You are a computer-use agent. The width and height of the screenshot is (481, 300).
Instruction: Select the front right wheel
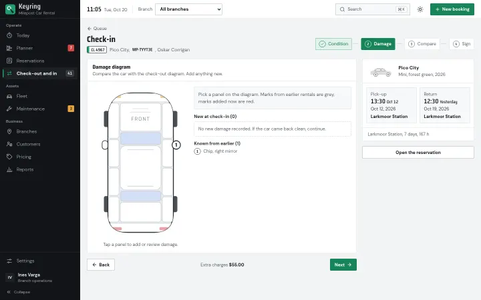point(175,119)
